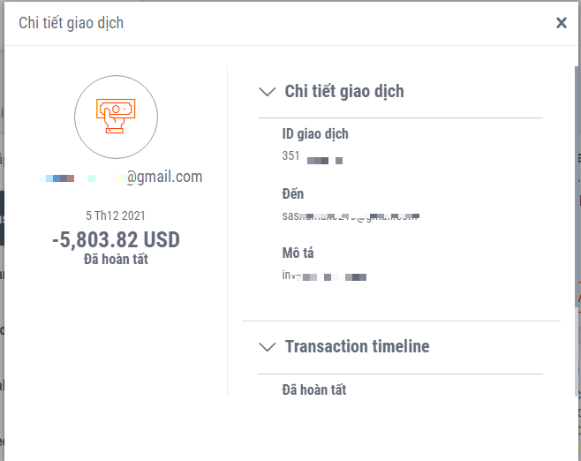Screen dimensions: 581x461
Task: Select the sender gmail.com address
Action: tap(124, 178)
